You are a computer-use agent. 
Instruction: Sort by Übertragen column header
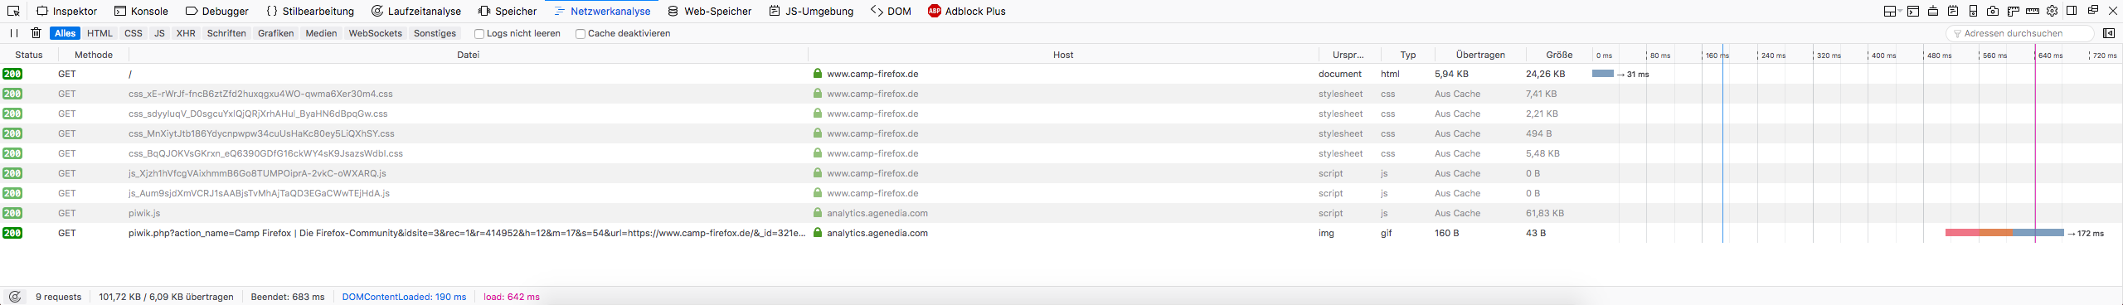point(1480,55)
